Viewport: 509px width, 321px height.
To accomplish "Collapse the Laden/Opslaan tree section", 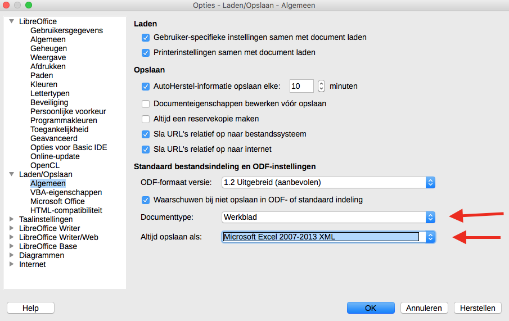I will (x=12, y=174).
